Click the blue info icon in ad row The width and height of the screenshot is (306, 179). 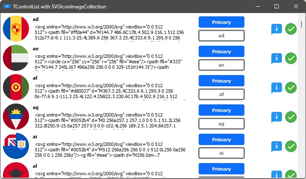276,29
